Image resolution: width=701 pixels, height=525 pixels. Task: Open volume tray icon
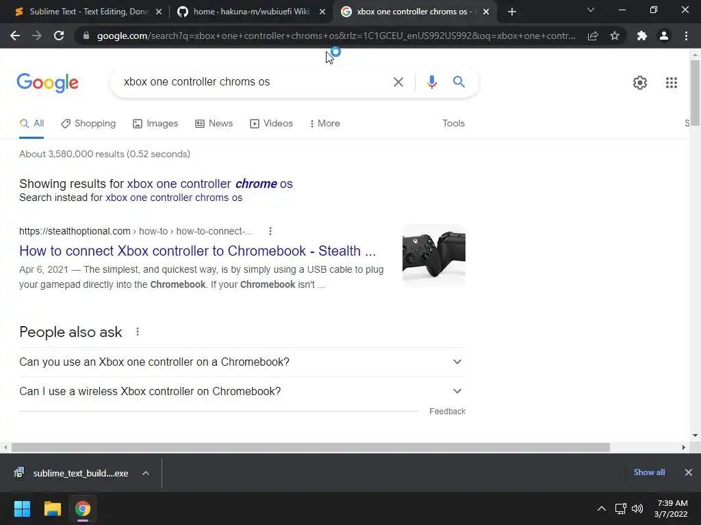pos(637,509)
